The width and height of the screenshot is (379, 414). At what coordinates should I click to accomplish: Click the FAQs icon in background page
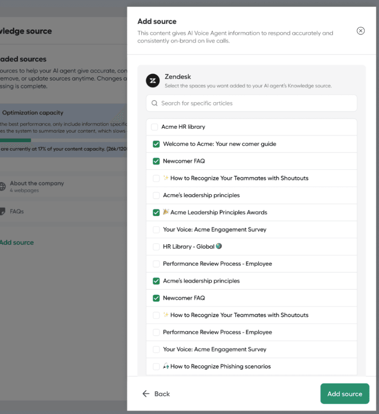click(2, 211)
